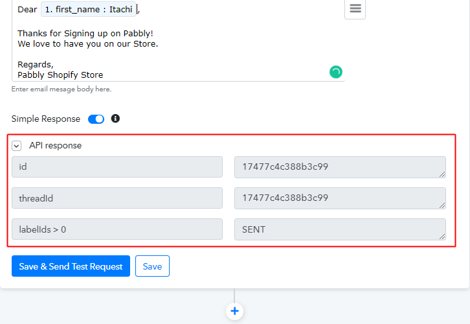Click the id value 17477c4c388b3c99
Image resolution: width=470 pixels, height=324 pixels.
pyautogui.click(x=341, y=167)
